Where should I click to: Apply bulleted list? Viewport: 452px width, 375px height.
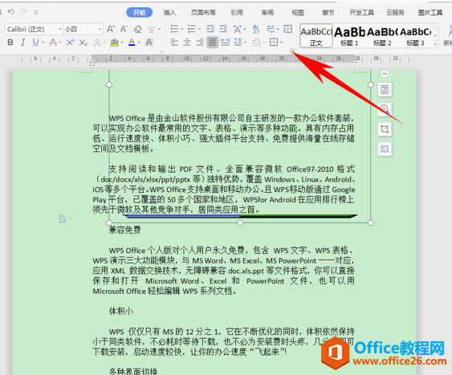(x=174, y=29)
